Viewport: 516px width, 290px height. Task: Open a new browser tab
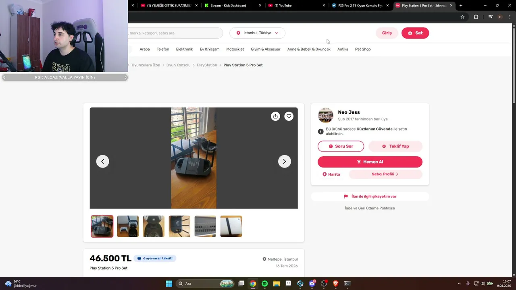click(461, 6)
